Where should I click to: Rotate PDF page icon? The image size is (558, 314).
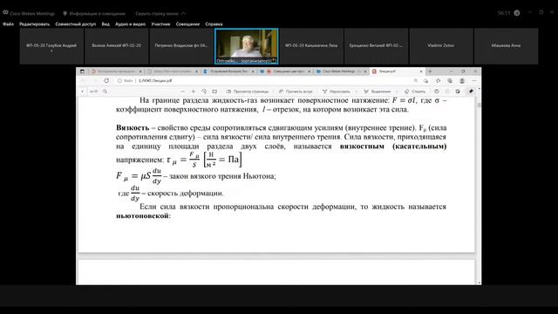pos(204,92)
